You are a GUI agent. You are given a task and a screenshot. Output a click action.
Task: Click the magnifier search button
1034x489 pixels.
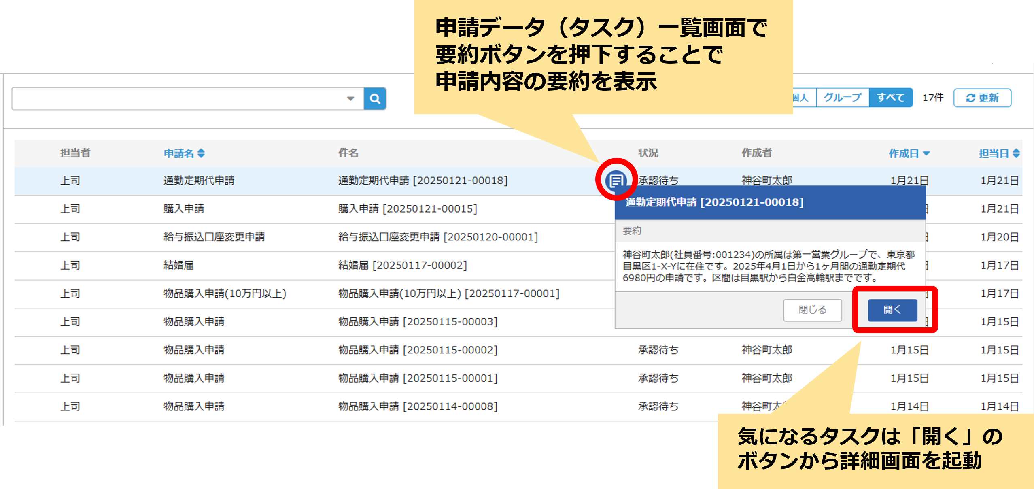375,98
